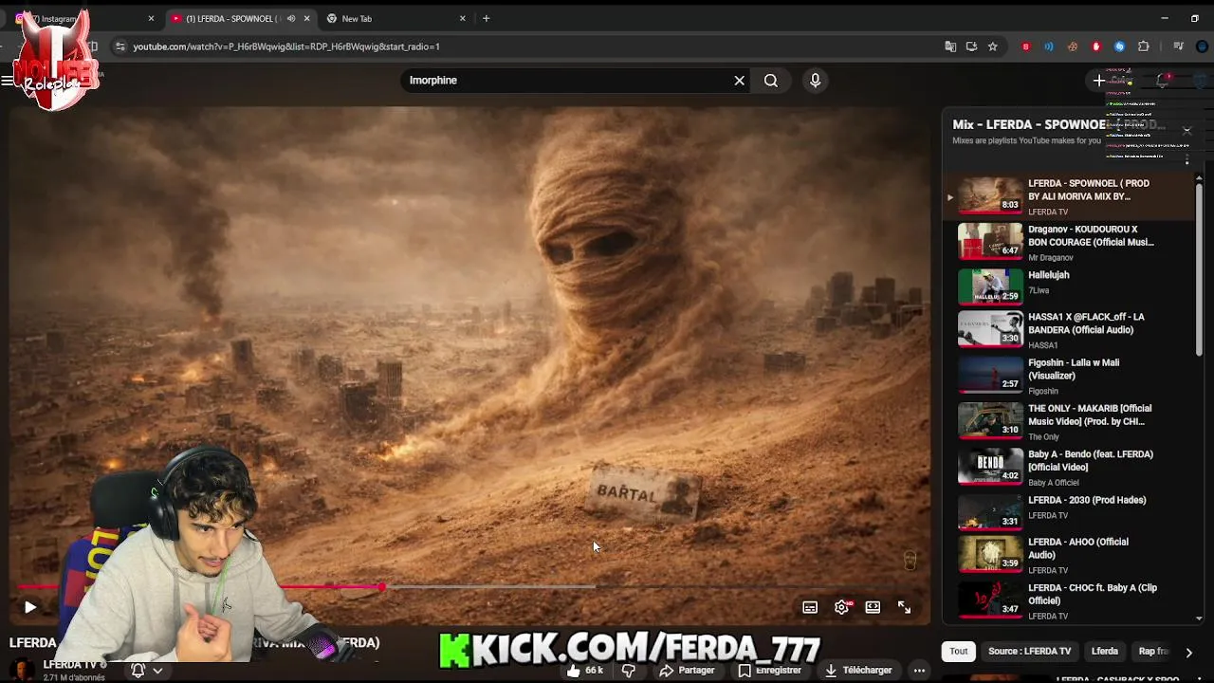Switch to theater mode
This screenshot has height=683, width=1214.
(x=873, y=607)
